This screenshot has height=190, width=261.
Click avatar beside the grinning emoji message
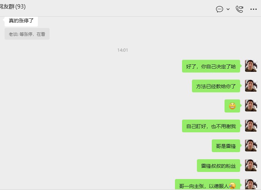click(x=251, y=105)
